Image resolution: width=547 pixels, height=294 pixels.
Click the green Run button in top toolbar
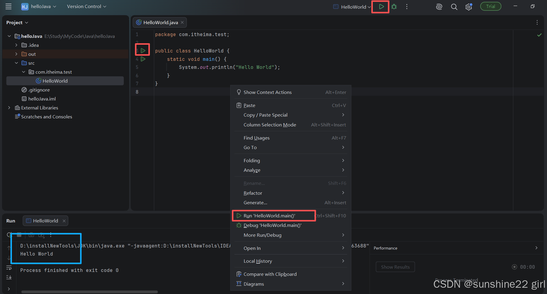[381, 7]
